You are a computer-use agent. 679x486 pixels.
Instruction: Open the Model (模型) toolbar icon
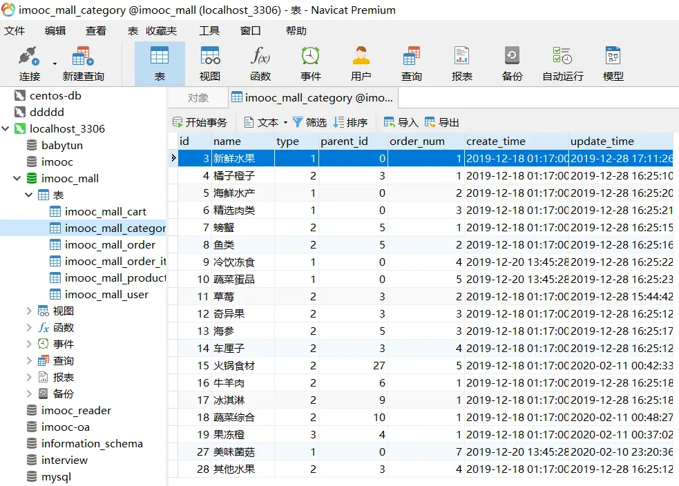[x=613, y=63]
